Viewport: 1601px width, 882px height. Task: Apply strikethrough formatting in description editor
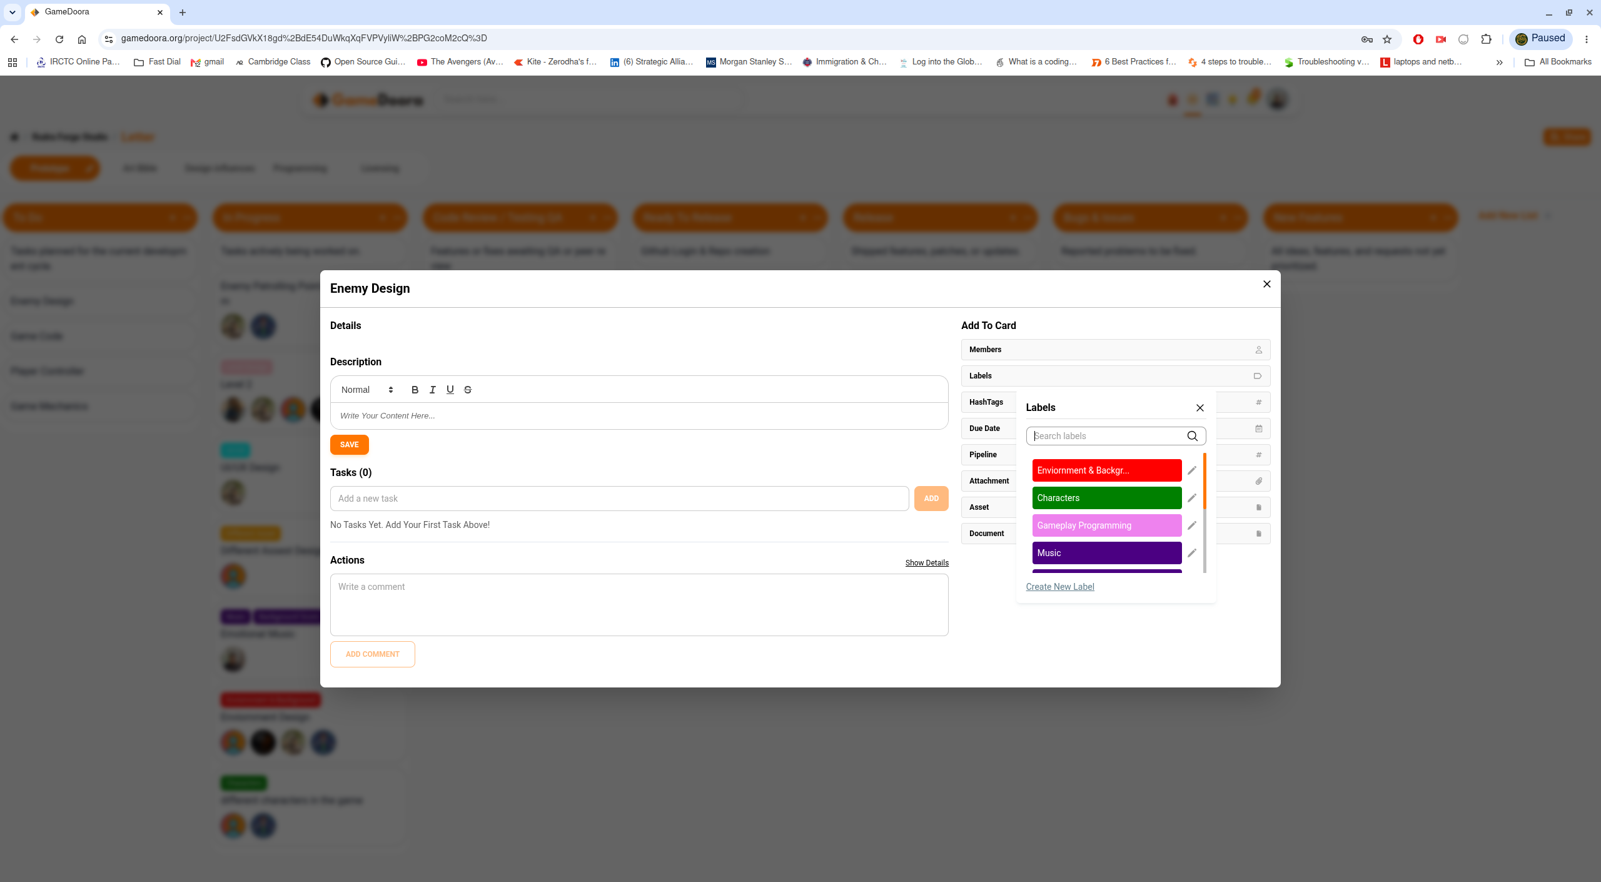coord(467,390)
